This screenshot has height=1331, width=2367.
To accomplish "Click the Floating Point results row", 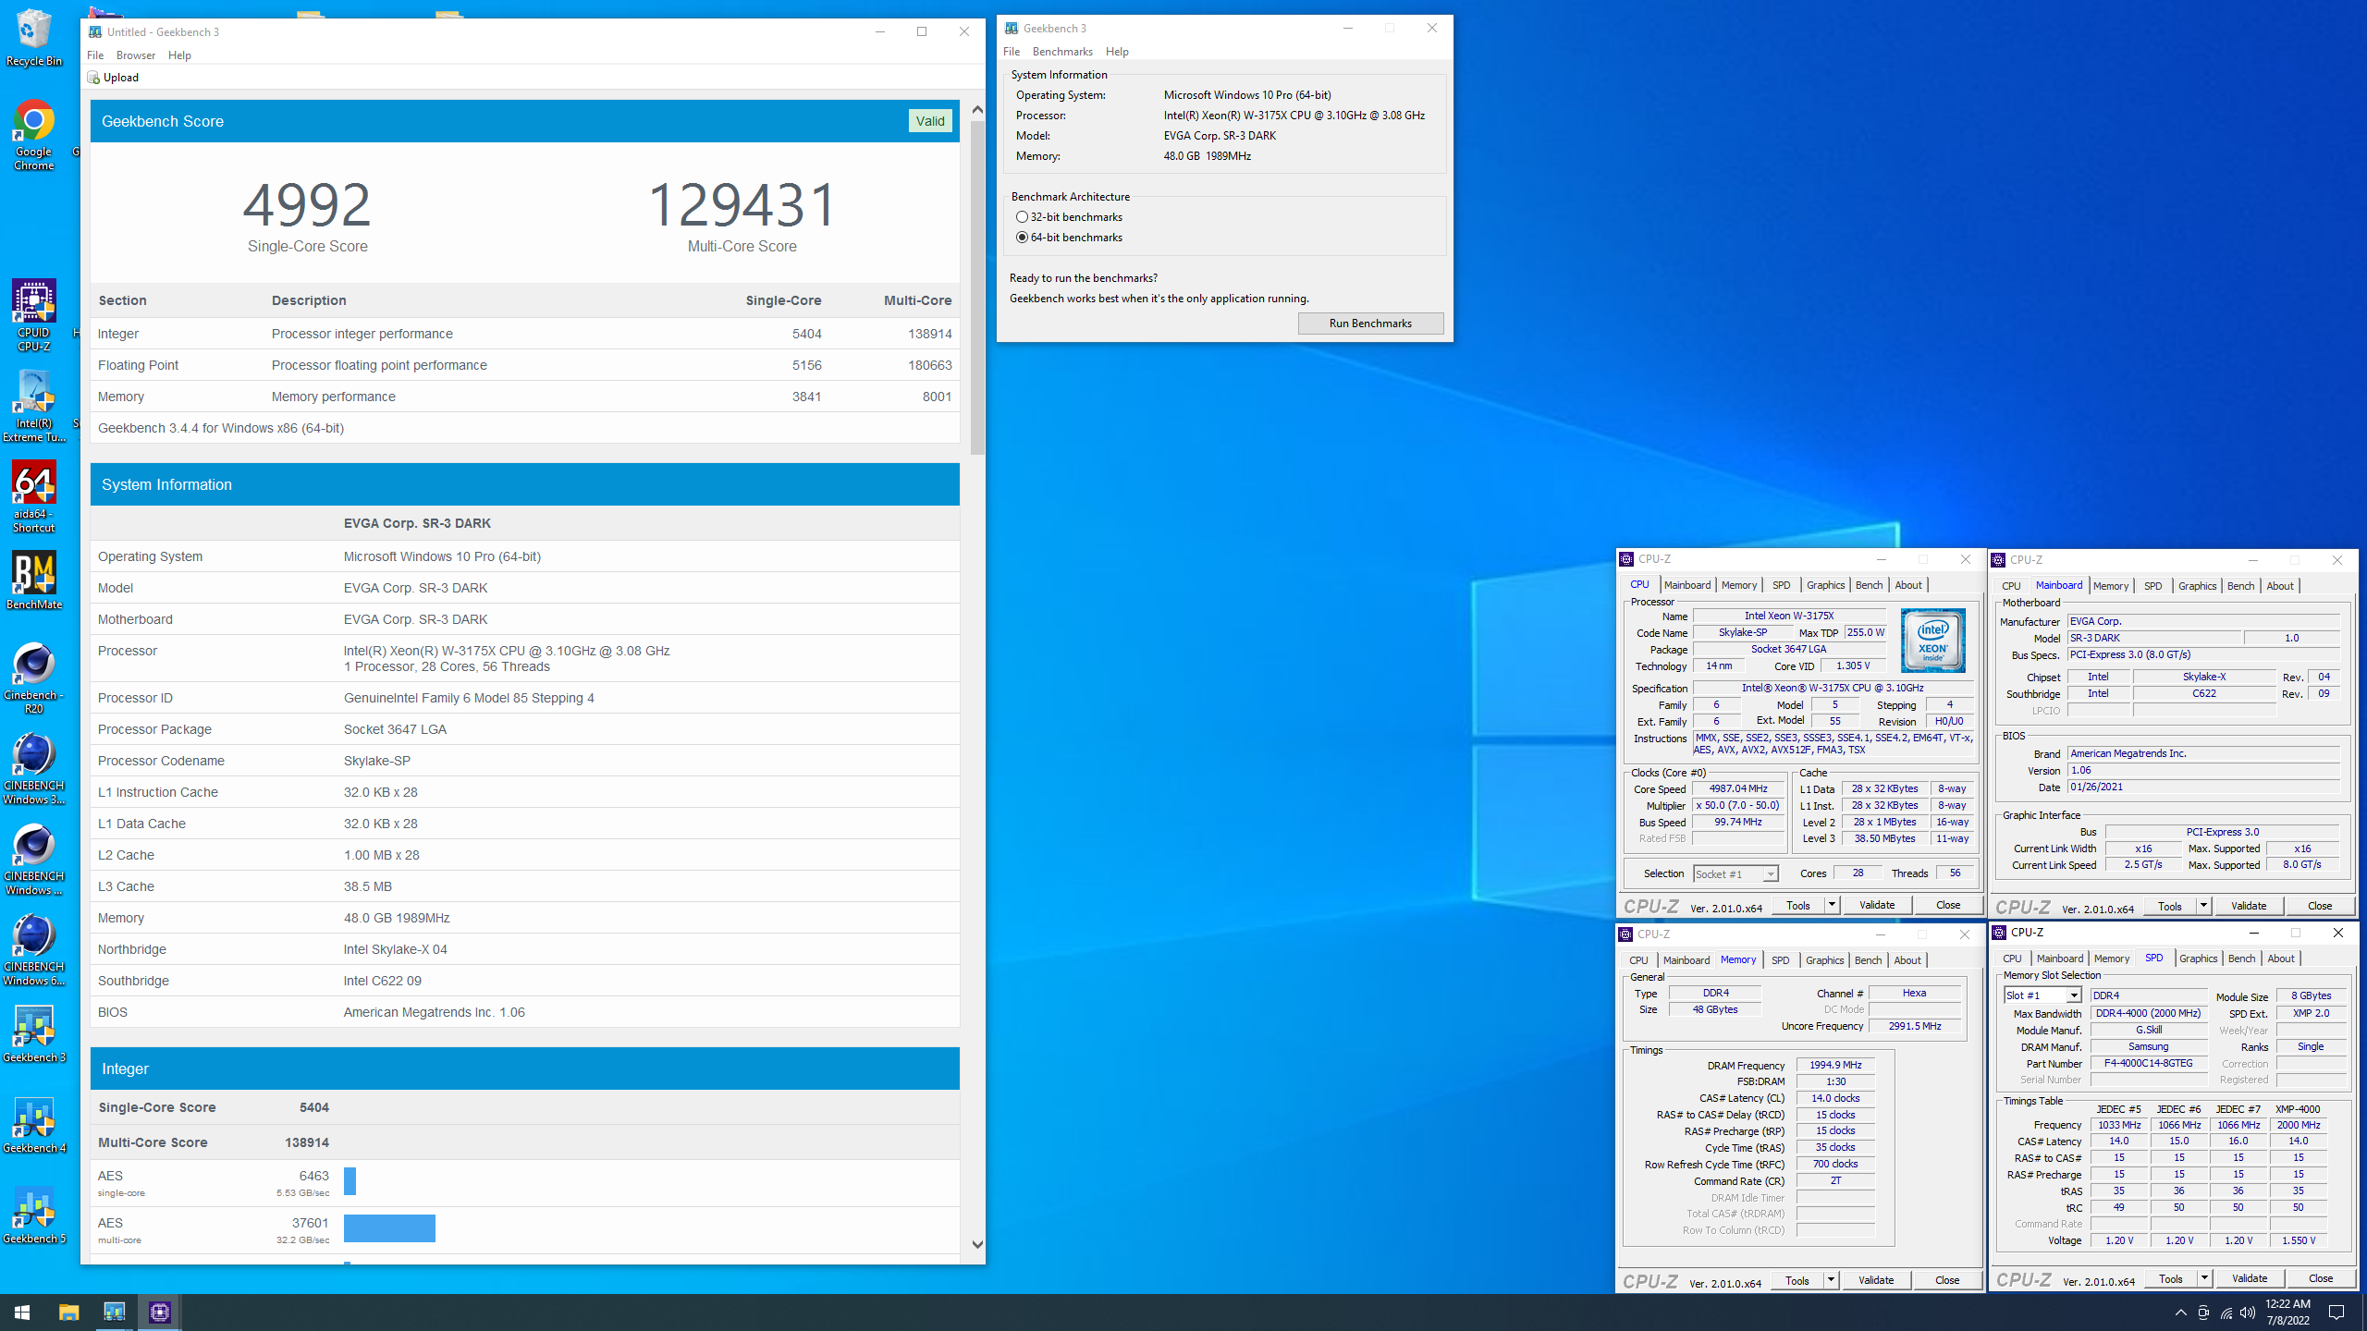I will [x=524, y=365].
